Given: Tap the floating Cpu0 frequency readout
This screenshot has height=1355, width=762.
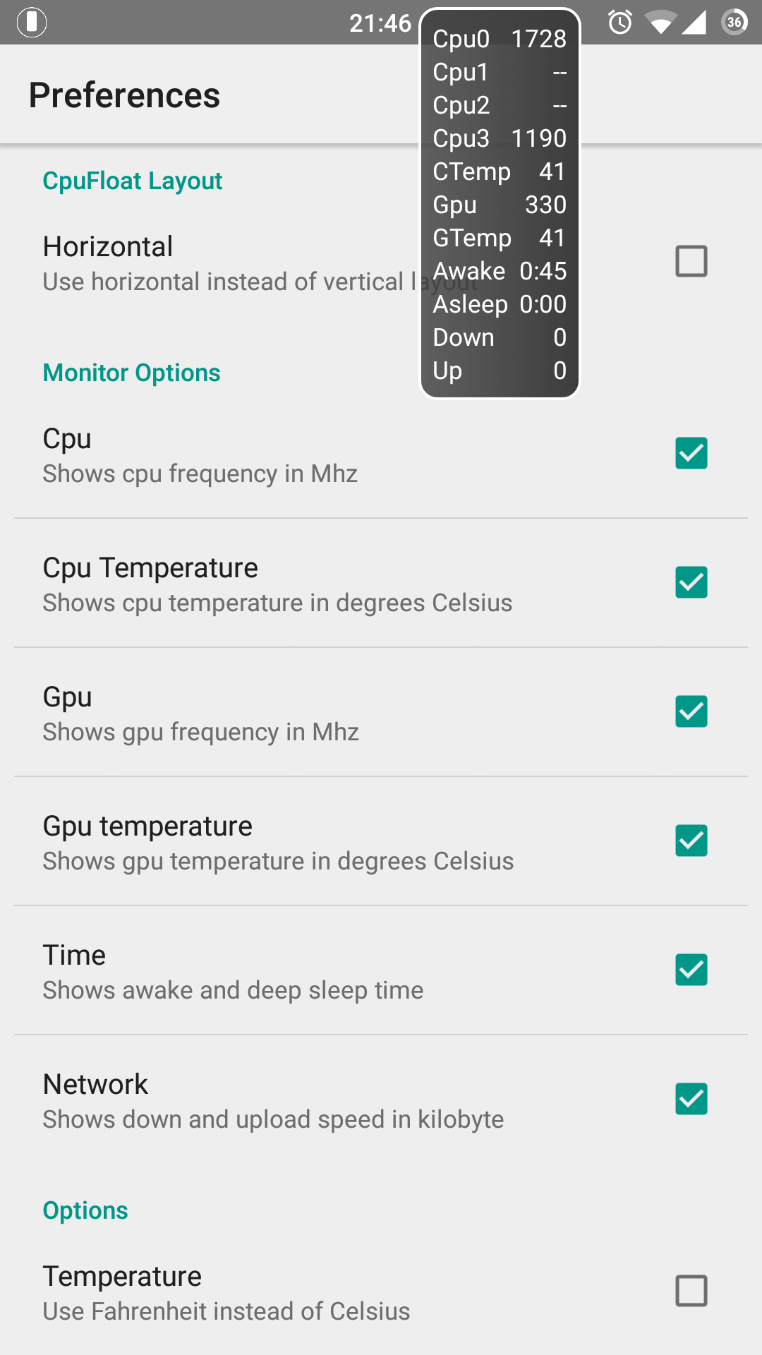Looking at the screenshot, I should pos(500,39).
